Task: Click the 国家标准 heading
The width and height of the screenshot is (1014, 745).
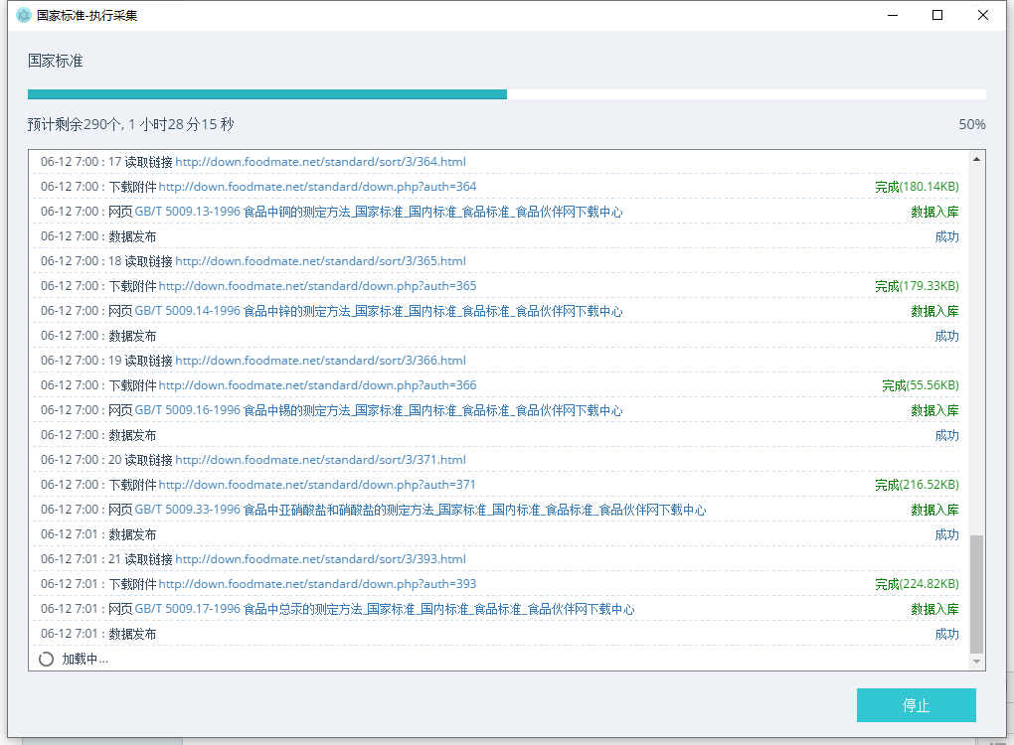Action: point(56,61)
